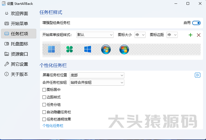Image resolution: width=206 pixels, height=140 pixels.
Task: Choose the Vista-style orb start button
Action: point(124,49)
